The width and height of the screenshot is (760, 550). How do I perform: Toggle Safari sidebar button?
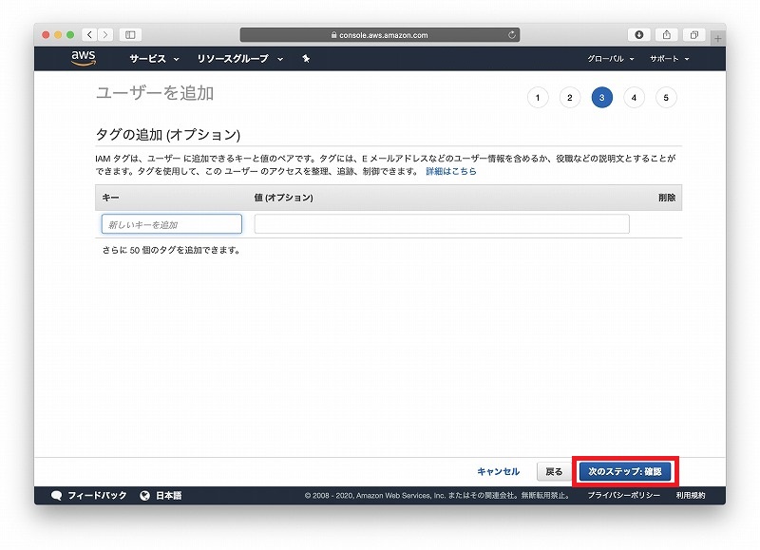coord(130,34)
